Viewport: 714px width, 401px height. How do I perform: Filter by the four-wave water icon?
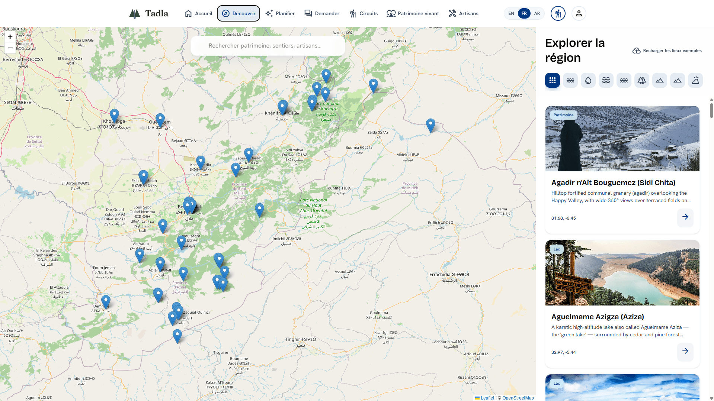(x=606, y=80)
